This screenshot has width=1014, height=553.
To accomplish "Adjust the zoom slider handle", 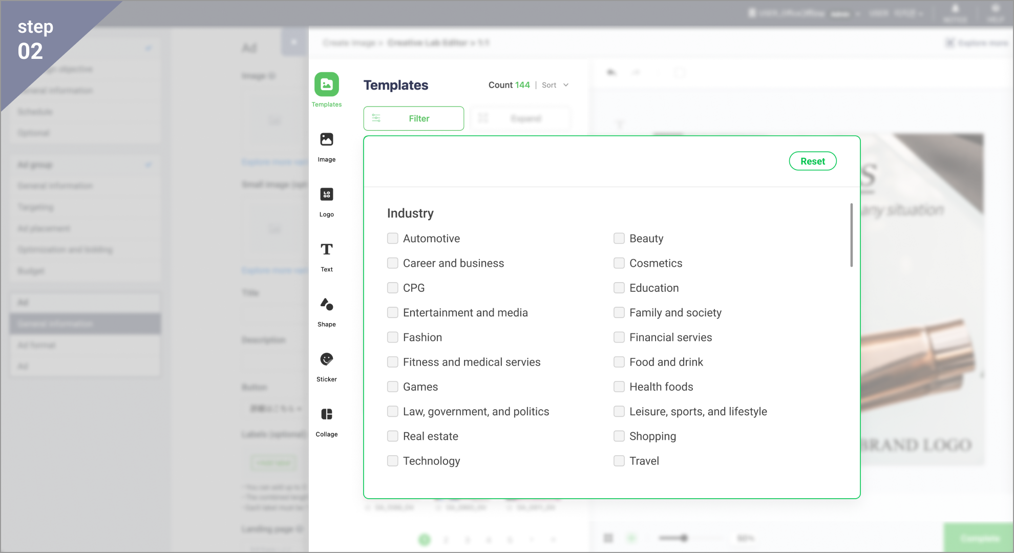I will (684, 538).
